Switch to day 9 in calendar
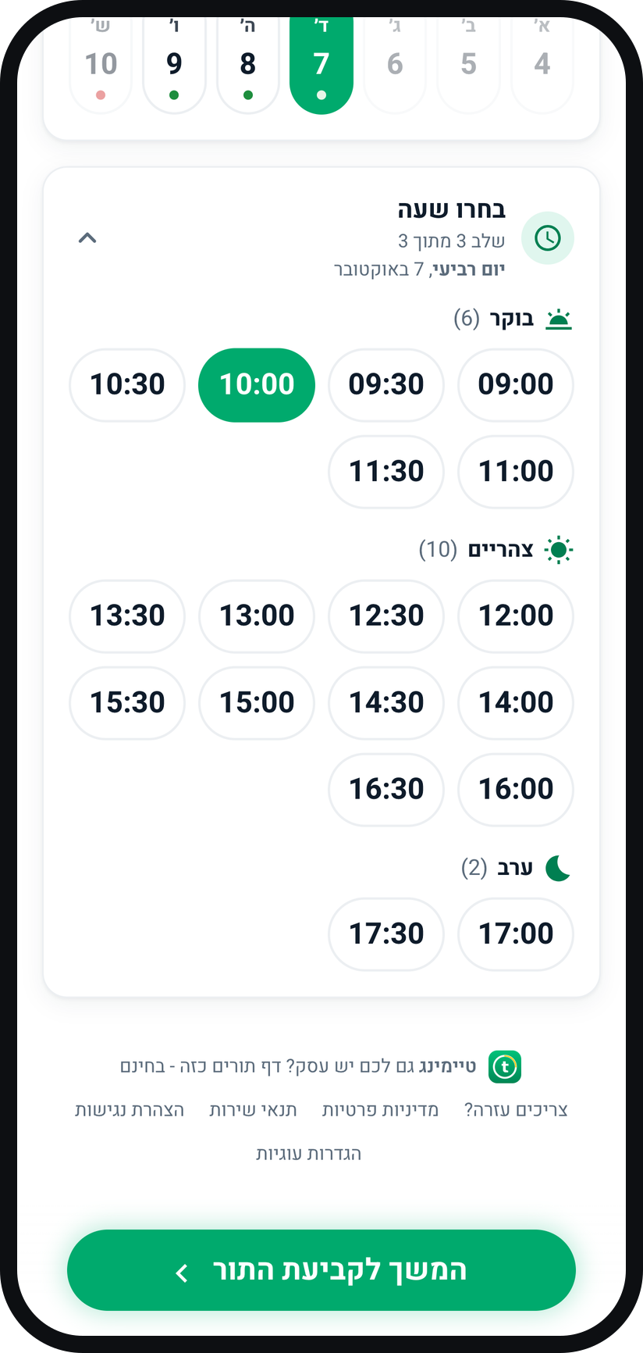This screenshot has height=1353, width=643. pos(174,62)
